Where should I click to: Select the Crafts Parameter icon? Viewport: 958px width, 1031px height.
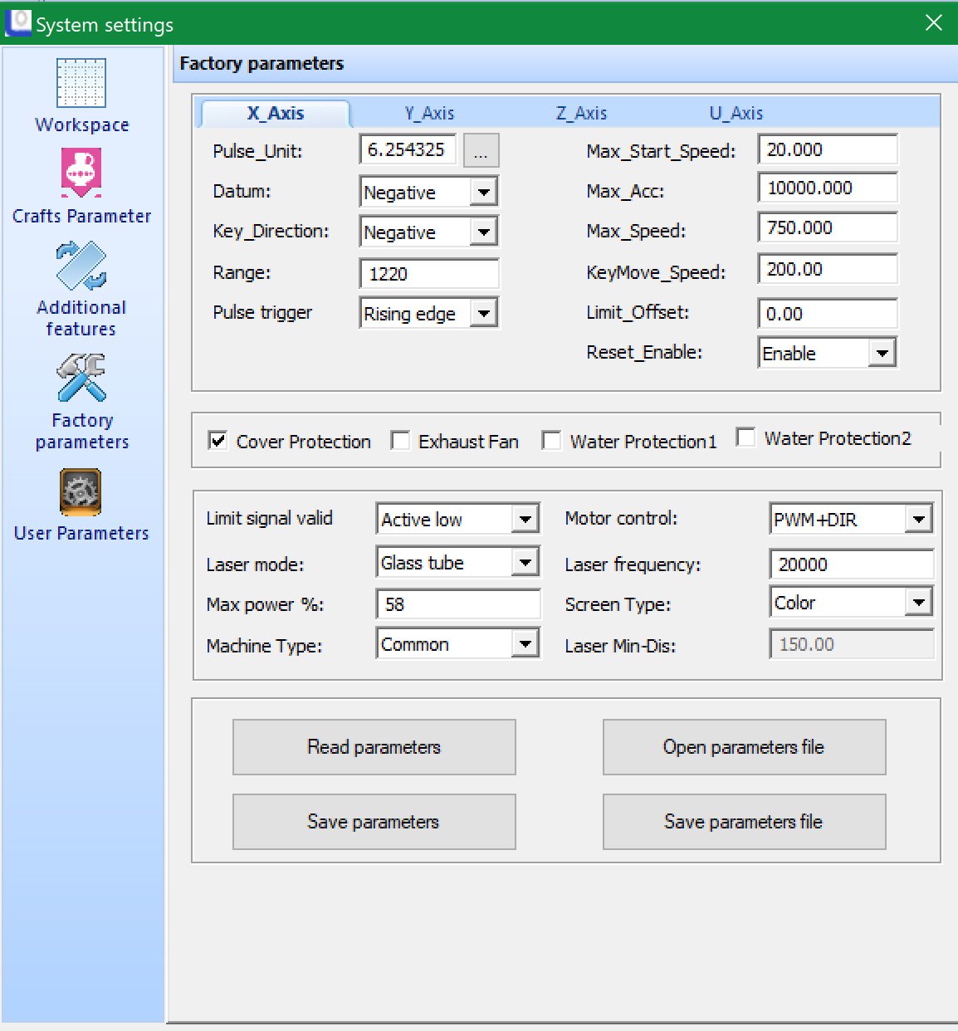[81, 173]
